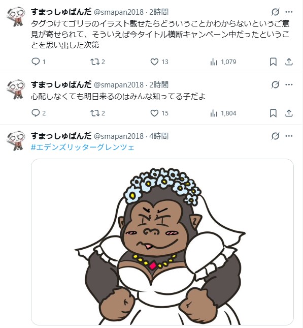Open the gorilla bride illustration
This screenshot has width=303, height=328.
point(162,242)
